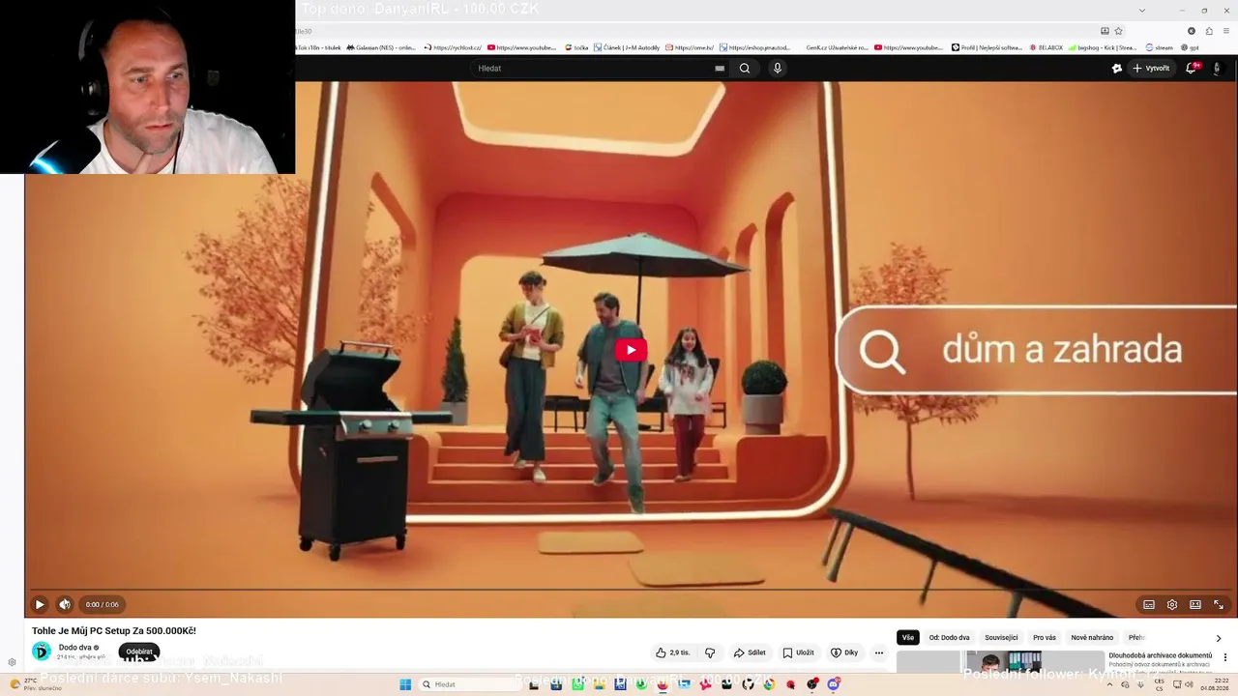
Task: Like the video with thumbs up
Action: 673,652
